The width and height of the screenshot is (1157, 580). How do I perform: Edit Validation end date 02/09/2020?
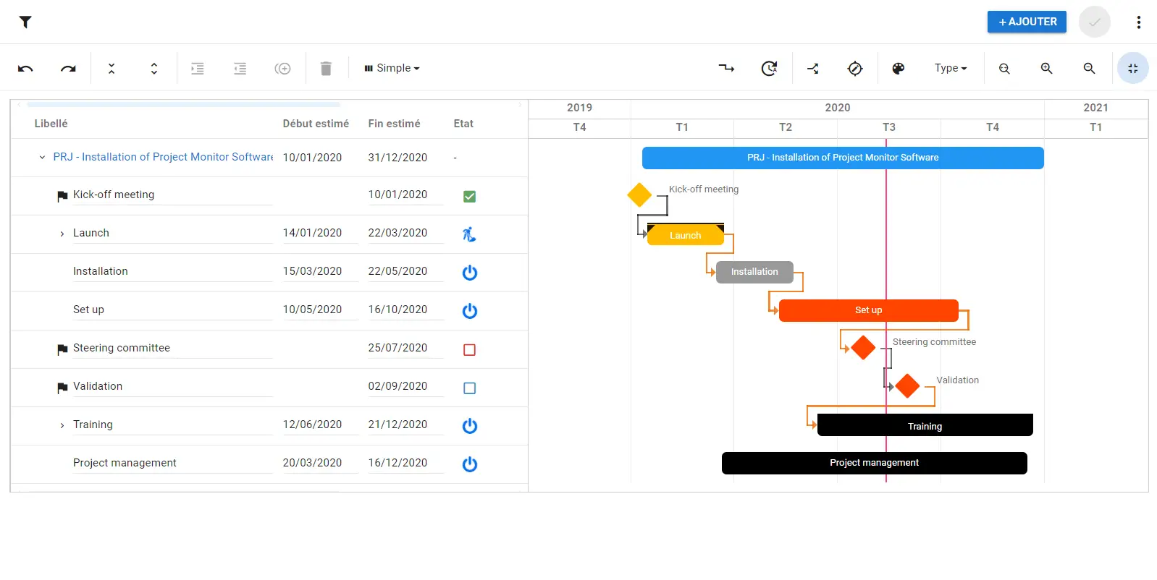[405, 386]
